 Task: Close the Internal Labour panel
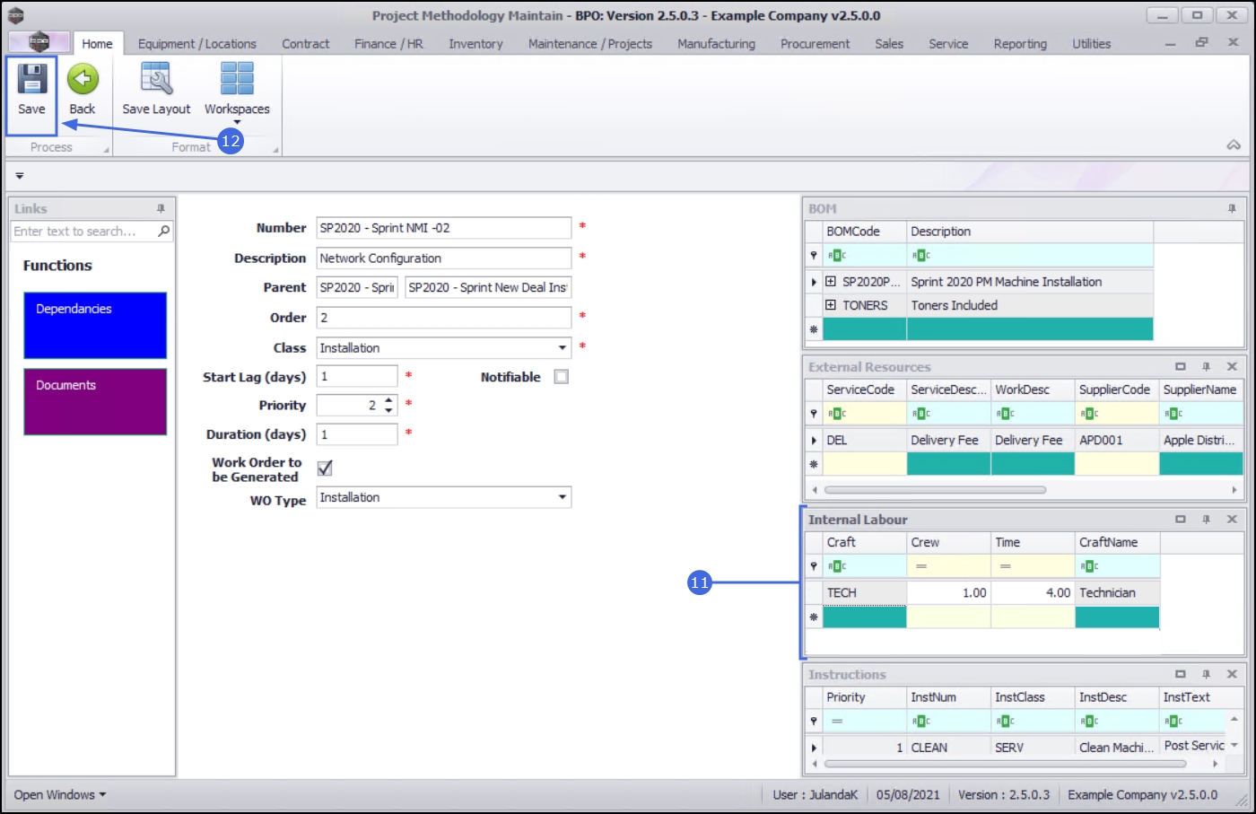pos(1232,520)
